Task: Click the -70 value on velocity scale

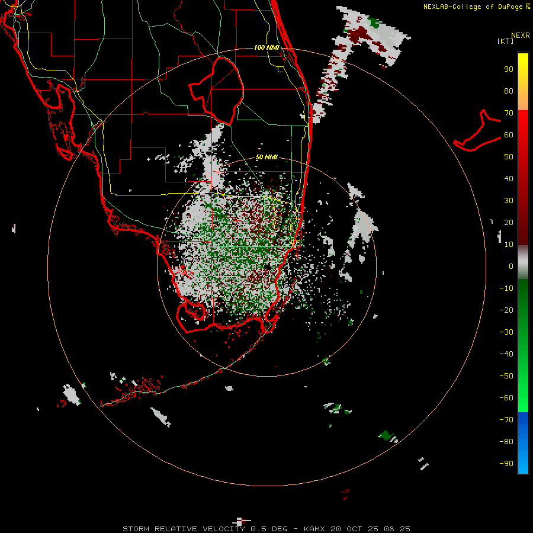Action: pos(506,420)
